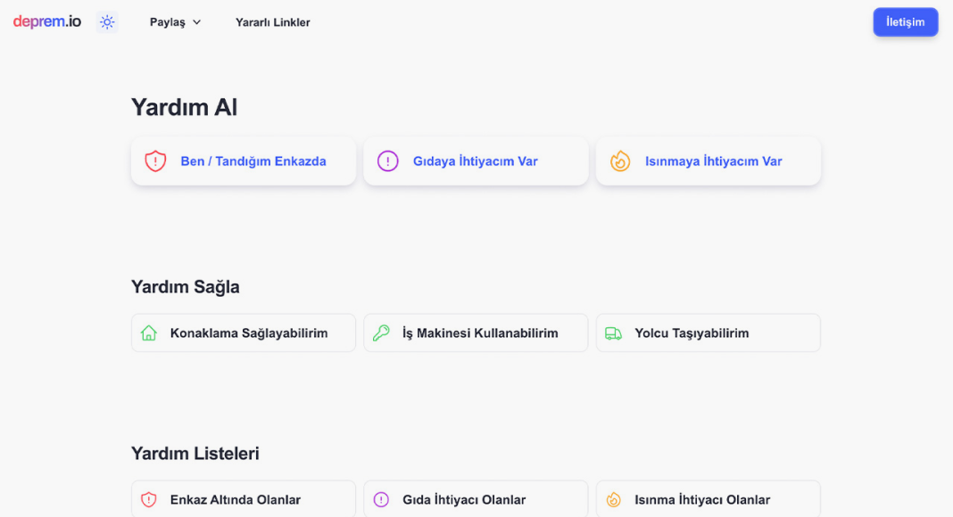Click the green truck icon on Yolcu Taşıyabilirim
Image resolution: width=953 pixels, height=517 pixels.
[x=613, y=333]
